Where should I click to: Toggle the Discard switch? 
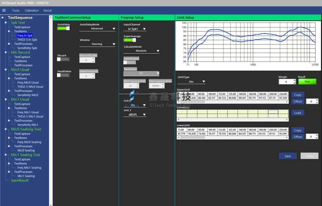point(63,59)
